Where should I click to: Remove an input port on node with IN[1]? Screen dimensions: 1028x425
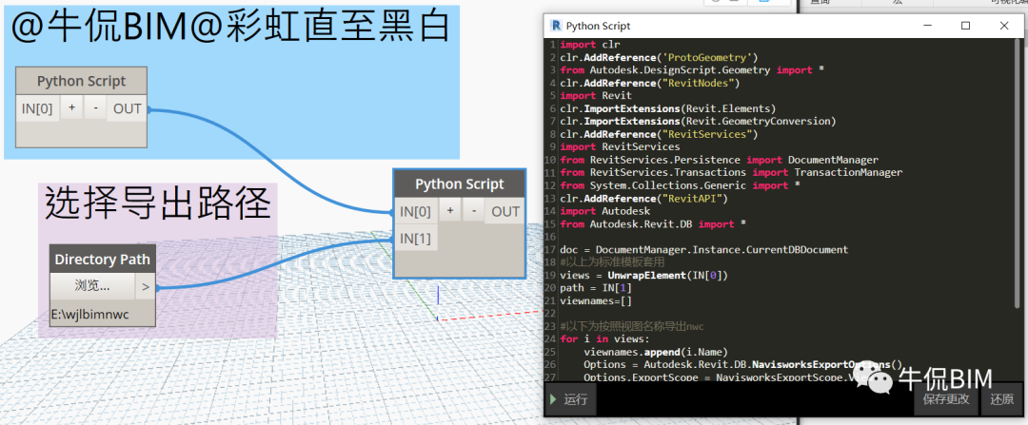473,211
